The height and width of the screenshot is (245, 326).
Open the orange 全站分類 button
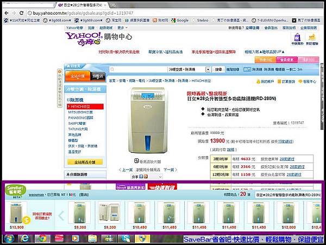[x=78, y=76]
